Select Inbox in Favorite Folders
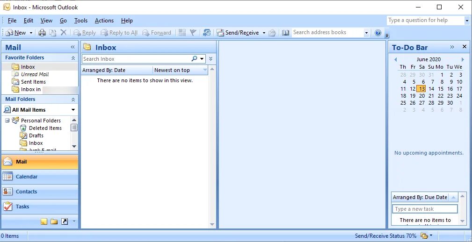The image size is (472, 242). pos(28,67)
